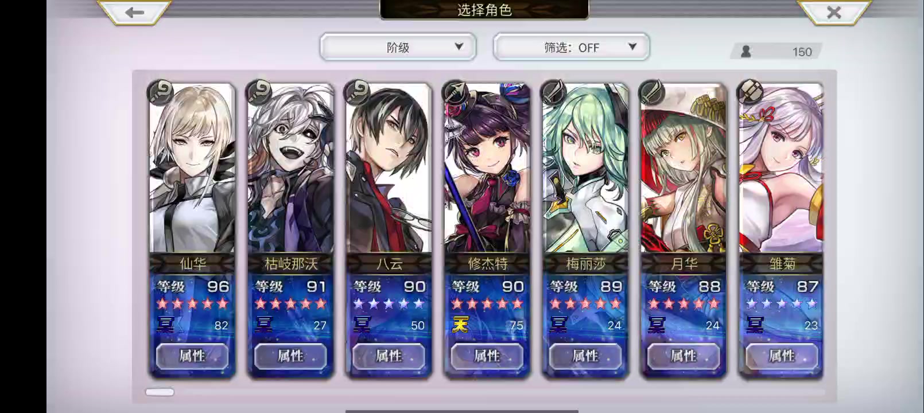
Task: Click the bow weapon icon on 修杰特's card
Action: coord(455,92)
